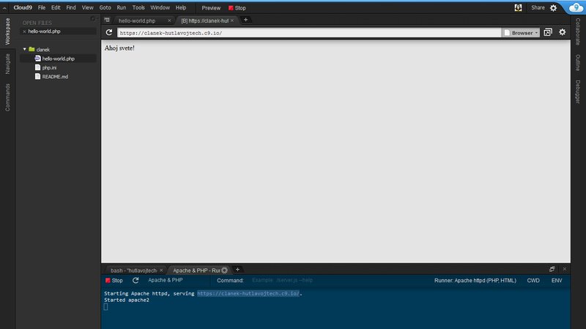This screenshot has height=329, width=586.
Task: Close hello-world.php editor tab
Action: tap(169, 20)
